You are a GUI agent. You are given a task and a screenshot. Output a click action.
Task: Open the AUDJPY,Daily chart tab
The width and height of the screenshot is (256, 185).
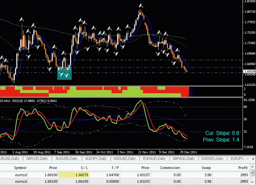(x=96, y=158)
